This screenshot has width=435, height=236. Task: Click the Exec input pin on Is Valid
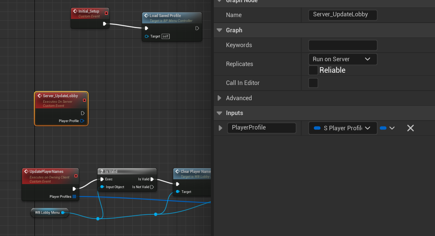coord(102,179)
